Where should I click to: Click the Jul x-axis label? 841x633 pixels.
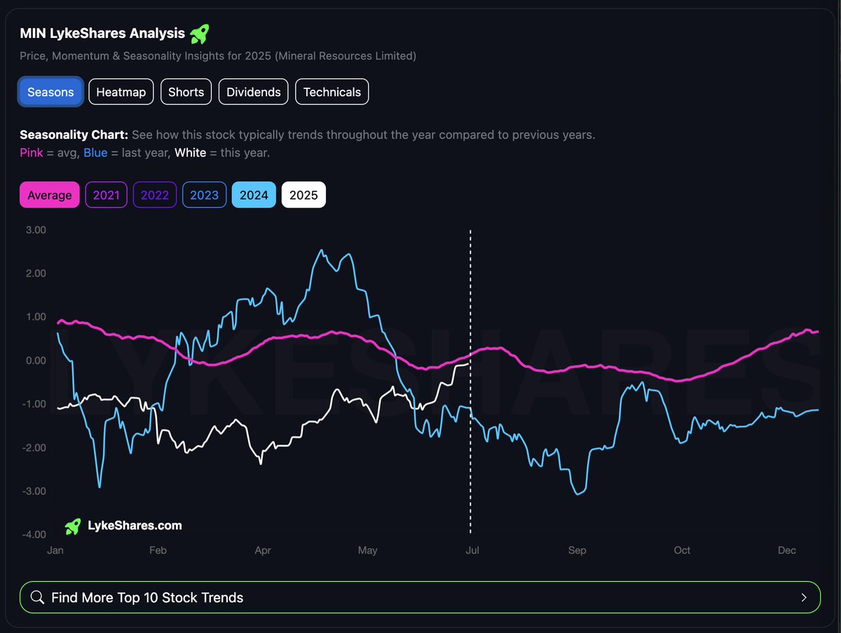[x=472, y=550]
